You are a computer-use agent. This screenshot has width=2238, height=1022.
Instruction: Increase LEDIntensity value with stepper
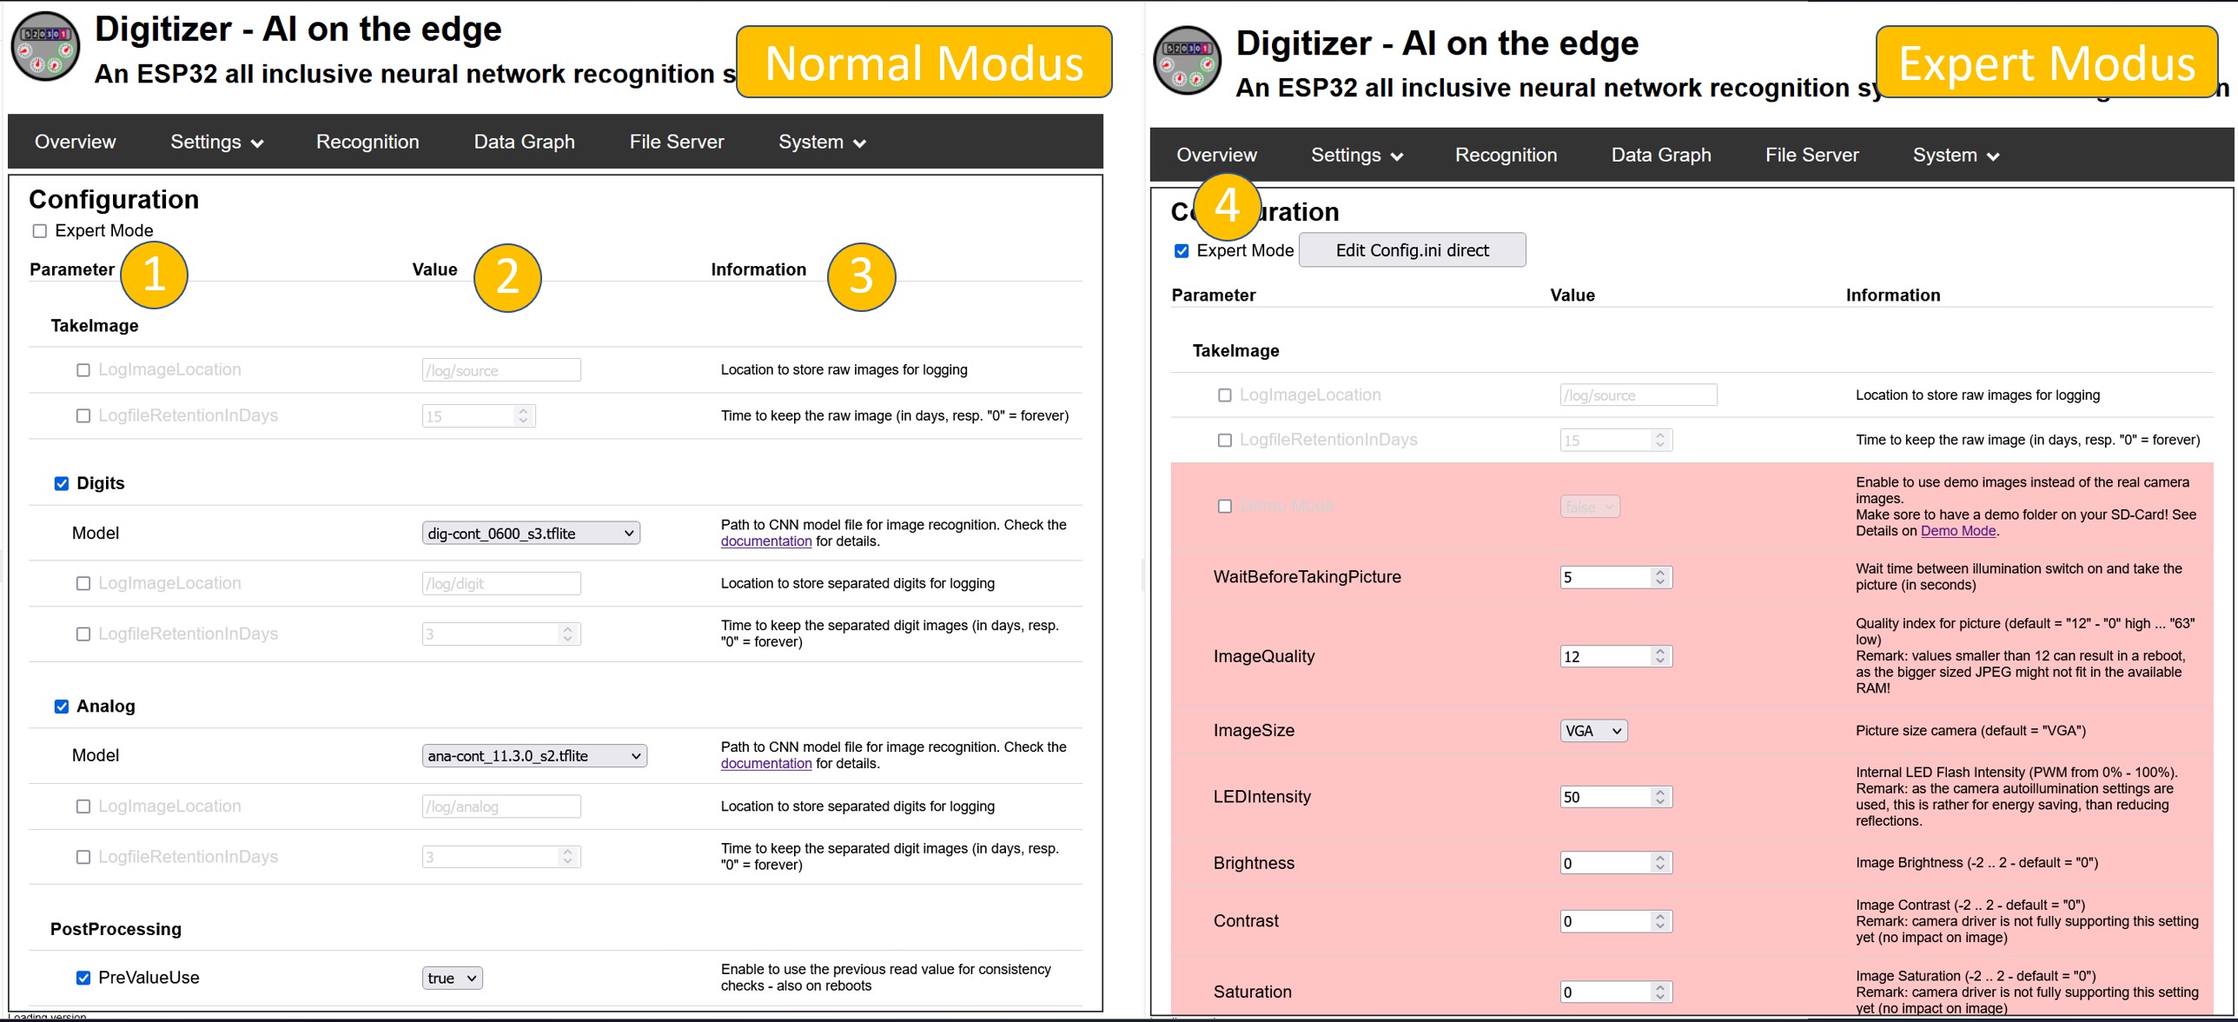tap(1659, 792)
